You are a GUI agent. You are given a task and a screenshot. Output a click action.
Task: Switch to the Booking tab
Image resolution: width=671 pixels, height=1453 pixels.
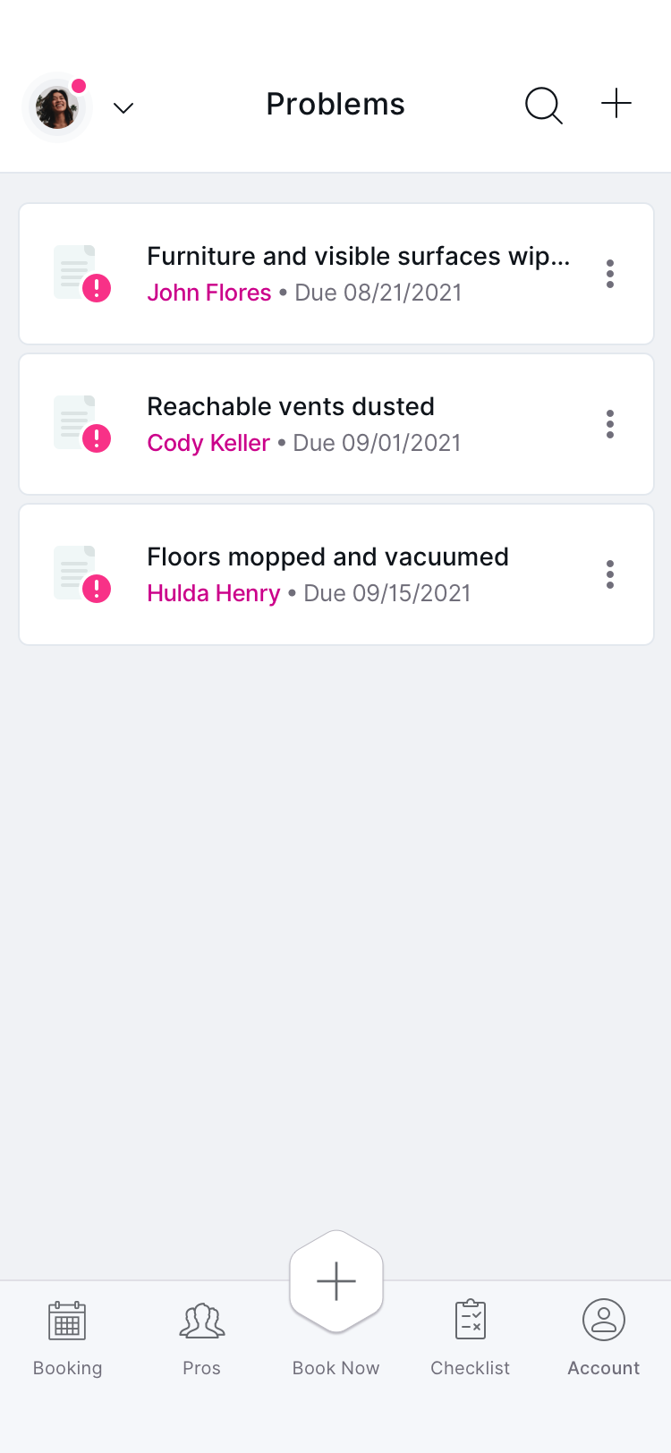point(67,1338)
